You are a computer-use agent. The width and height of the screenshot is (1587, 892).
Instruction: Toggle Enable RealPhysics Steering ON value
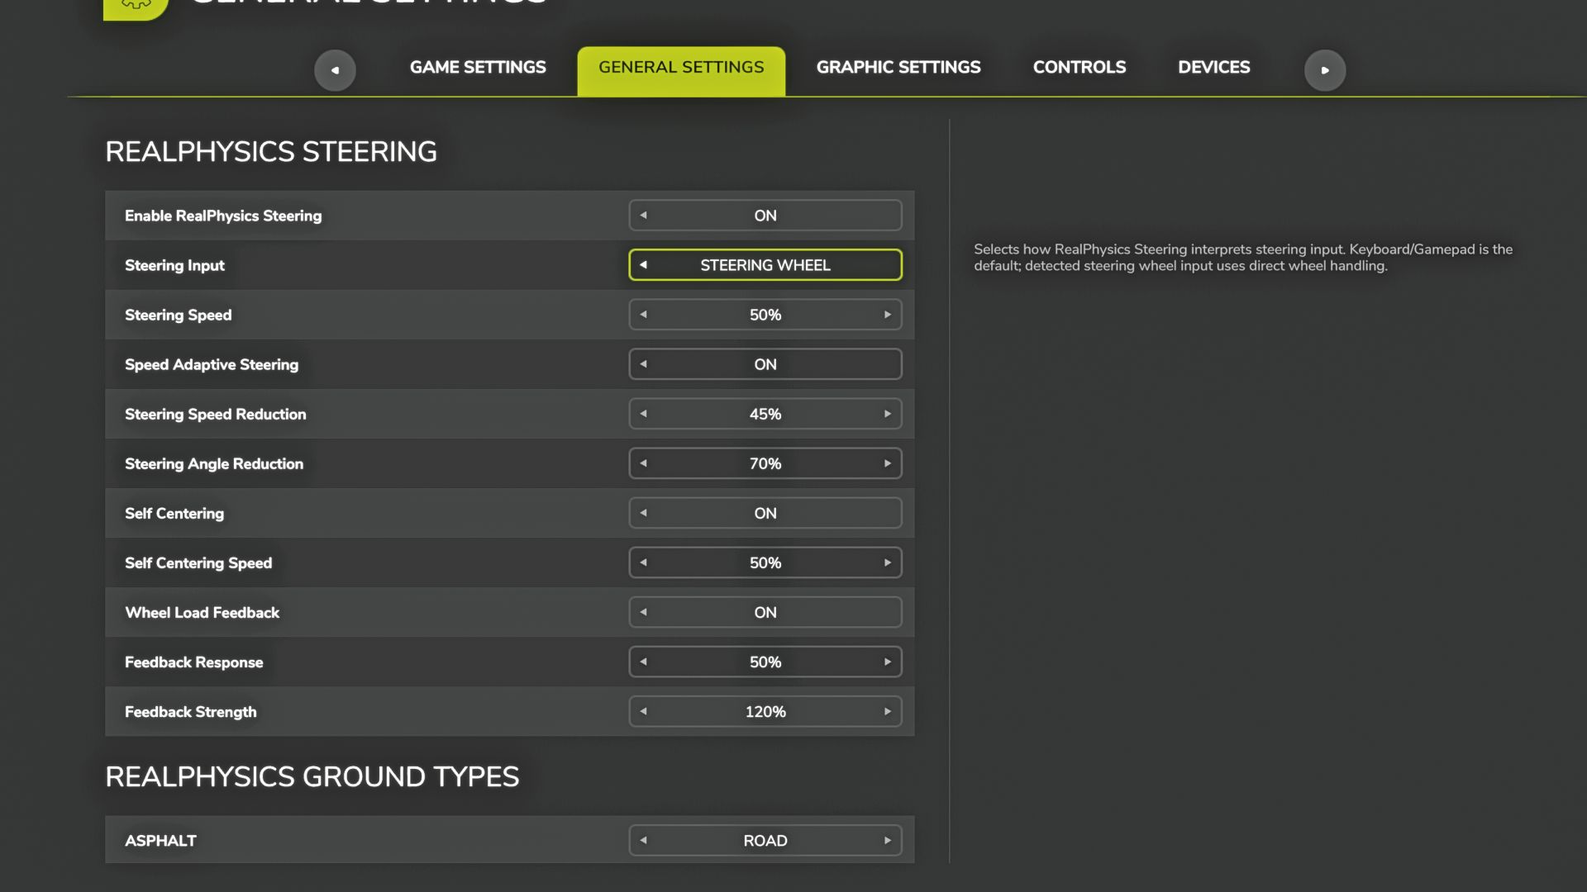pos(765,216)
